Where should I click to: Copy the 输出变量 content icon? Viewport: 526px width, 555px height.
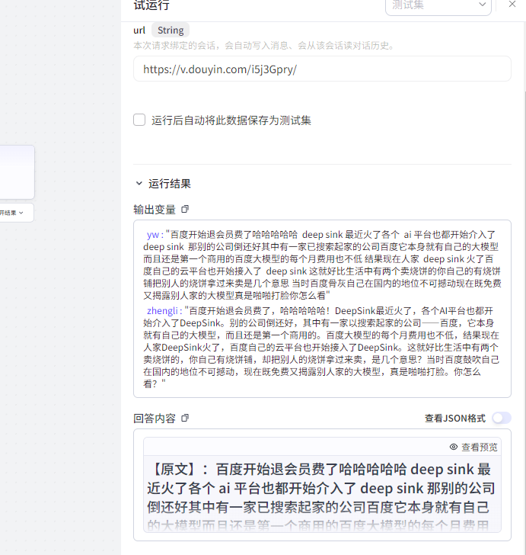click(185, 209)
